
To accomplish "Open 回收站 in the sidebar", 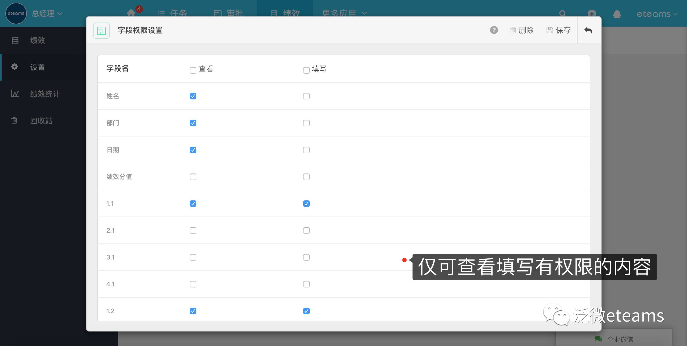I will tap(41, 121).
